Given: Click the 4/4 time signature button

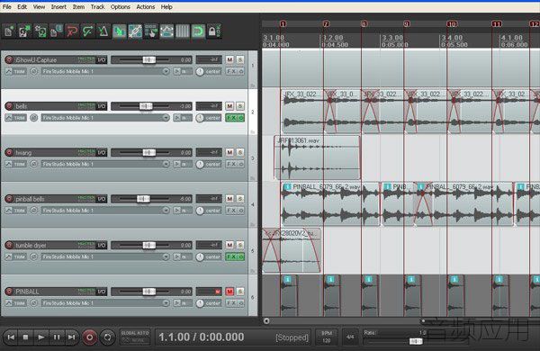Looking at the screenshot, I should click(x=350, y=337).
